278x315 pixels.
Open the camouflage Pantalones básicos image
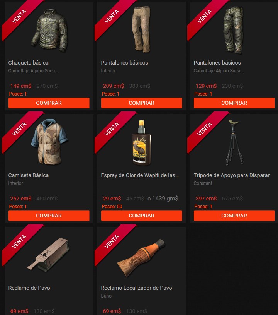pos(233,30)
